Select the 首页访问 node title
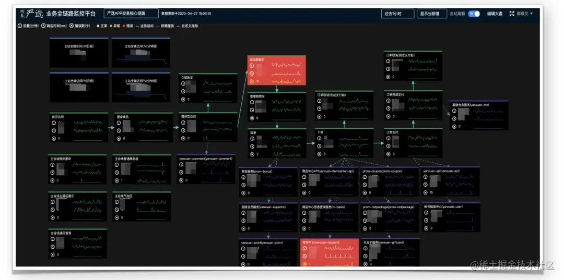 [58, 117]
